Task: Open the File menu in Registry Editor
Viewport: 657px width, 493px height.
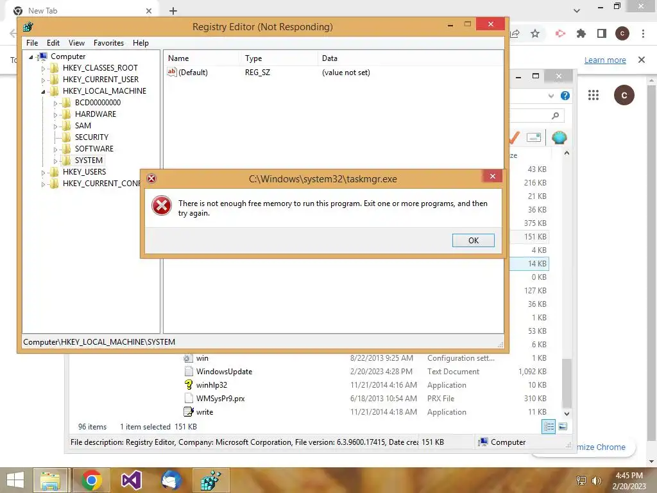Action: pos(32,43)
